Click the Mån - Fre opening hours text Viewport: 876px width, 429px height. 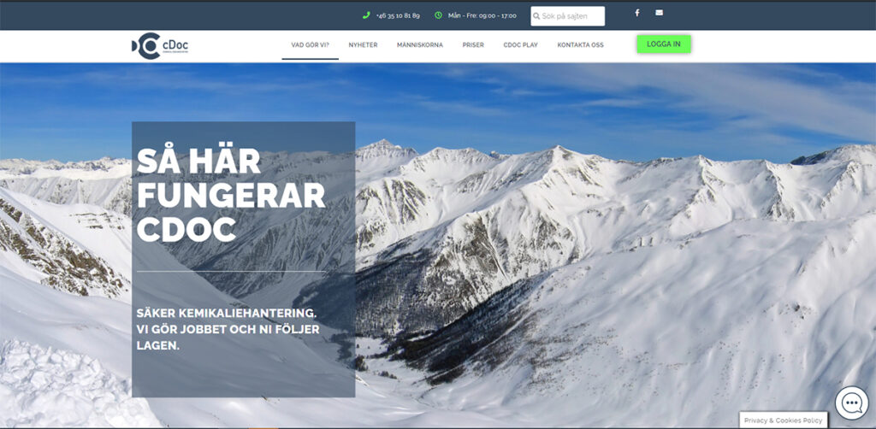[482, 15]
